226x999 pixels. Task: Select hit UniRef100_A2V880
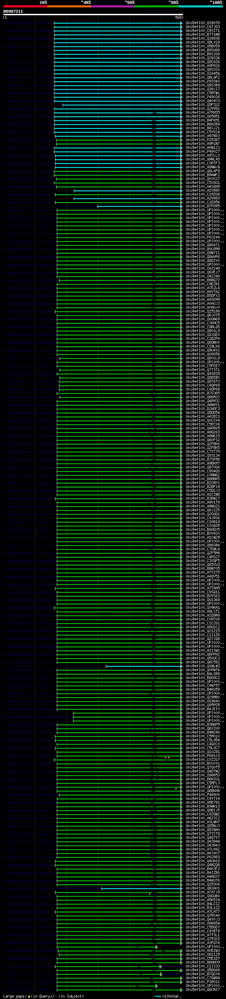tap(203, 190)
